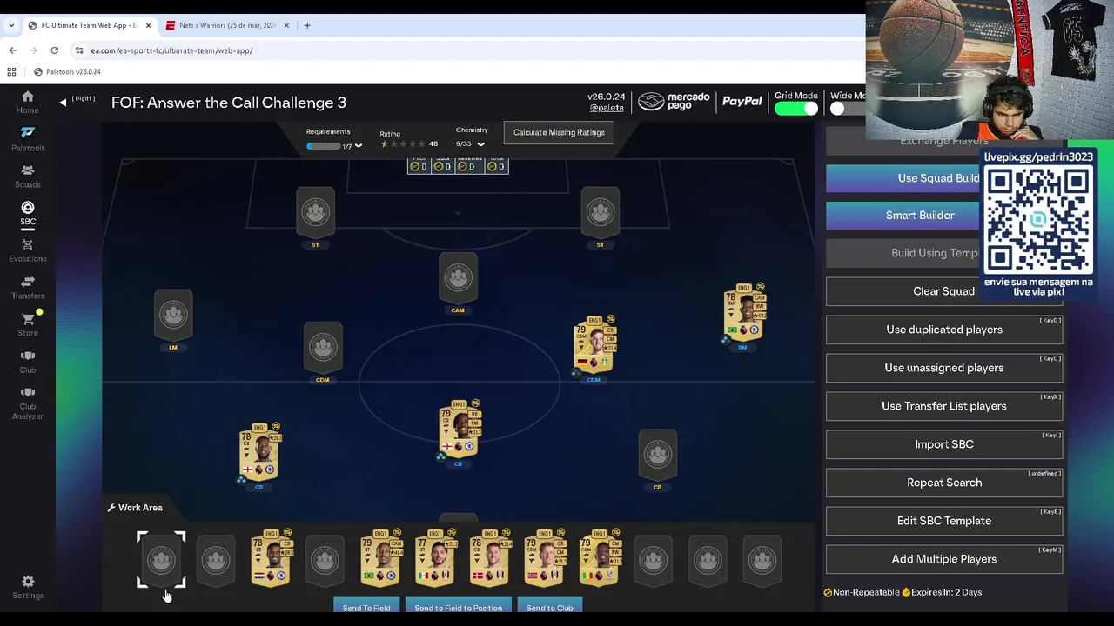Open the Club sidebar section
1114x626 pixels.
(x=28, y=361)
